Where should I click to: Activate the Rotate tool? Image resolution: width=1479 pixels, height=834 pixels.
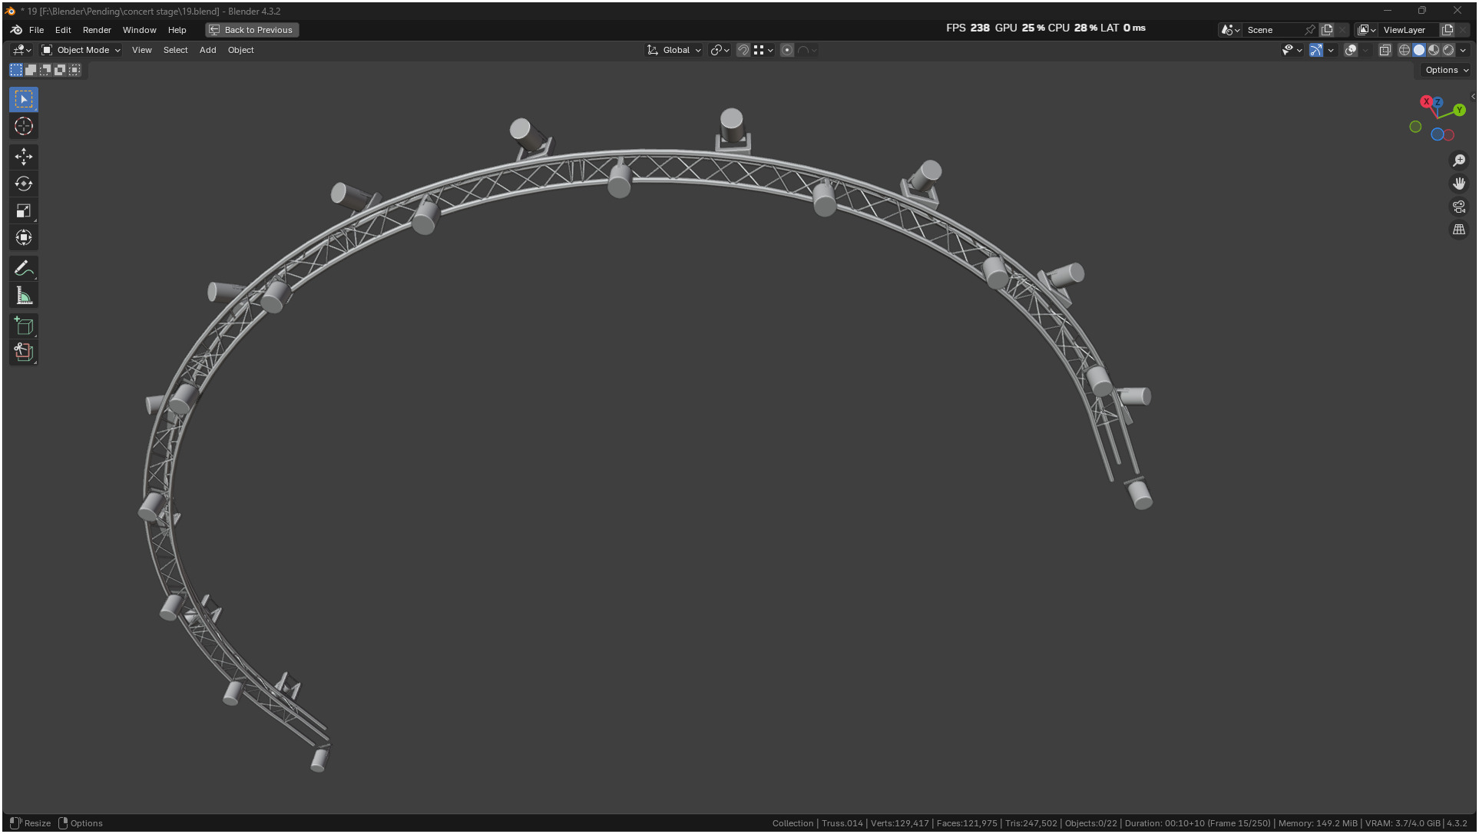(24, 184)
